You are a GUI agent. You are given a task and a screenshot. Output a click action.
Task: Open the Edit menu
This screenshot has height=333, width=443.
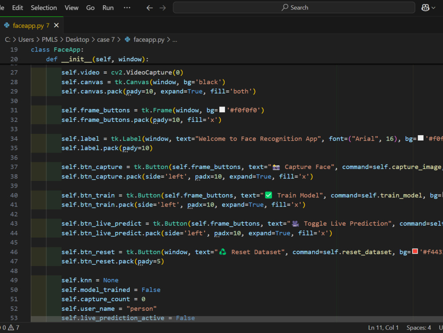click(x=18, y=8)
